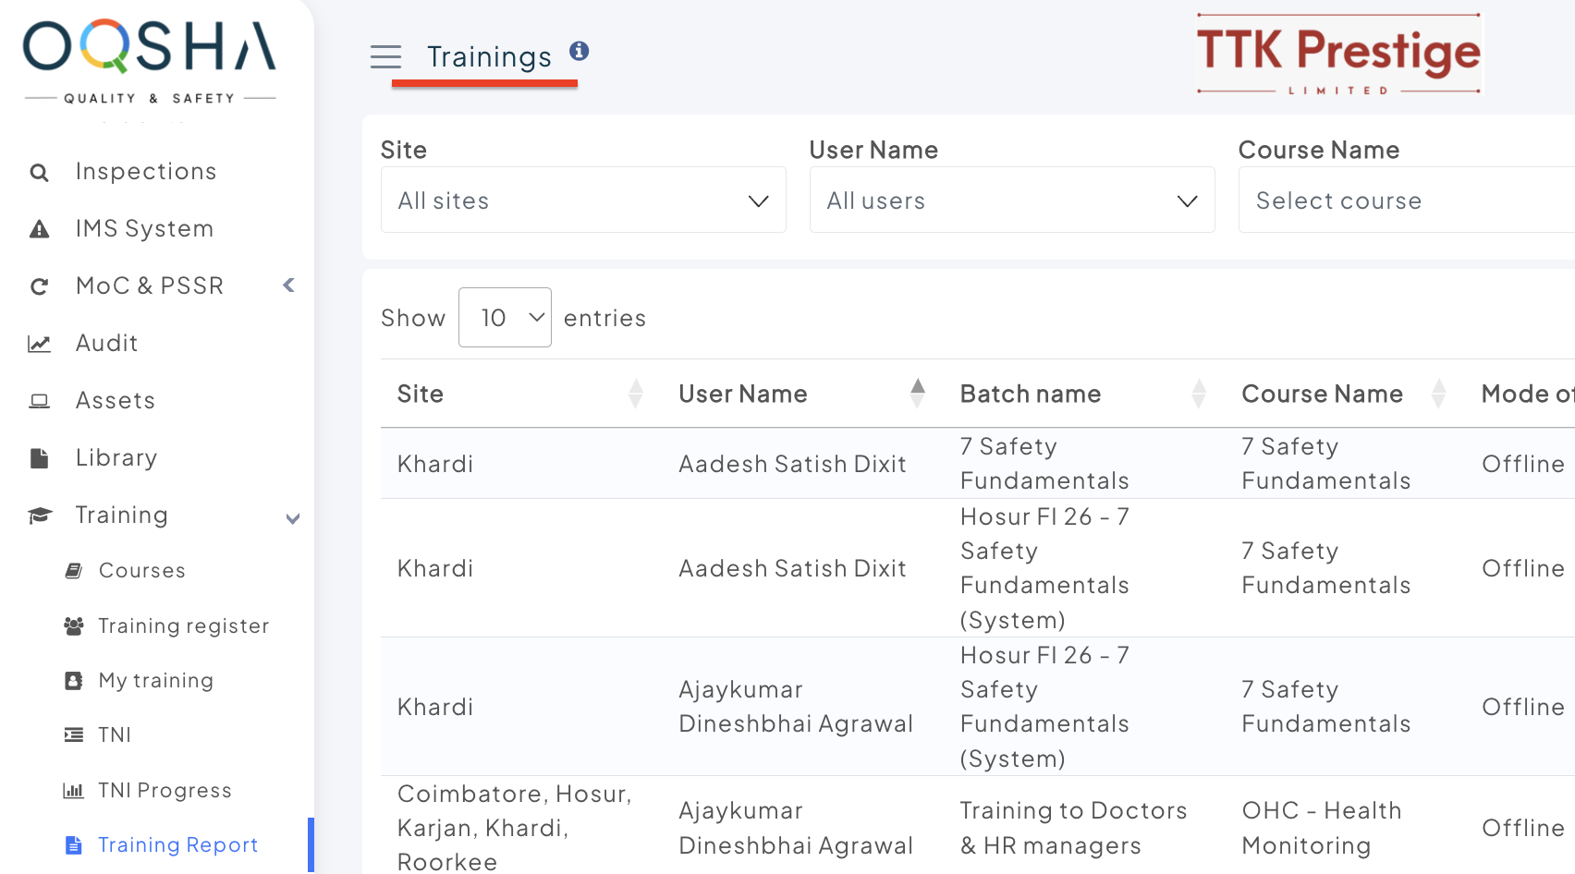Open the Courses menu item
The width and height of the screenshot is (1575, 874).
point(141,571)
